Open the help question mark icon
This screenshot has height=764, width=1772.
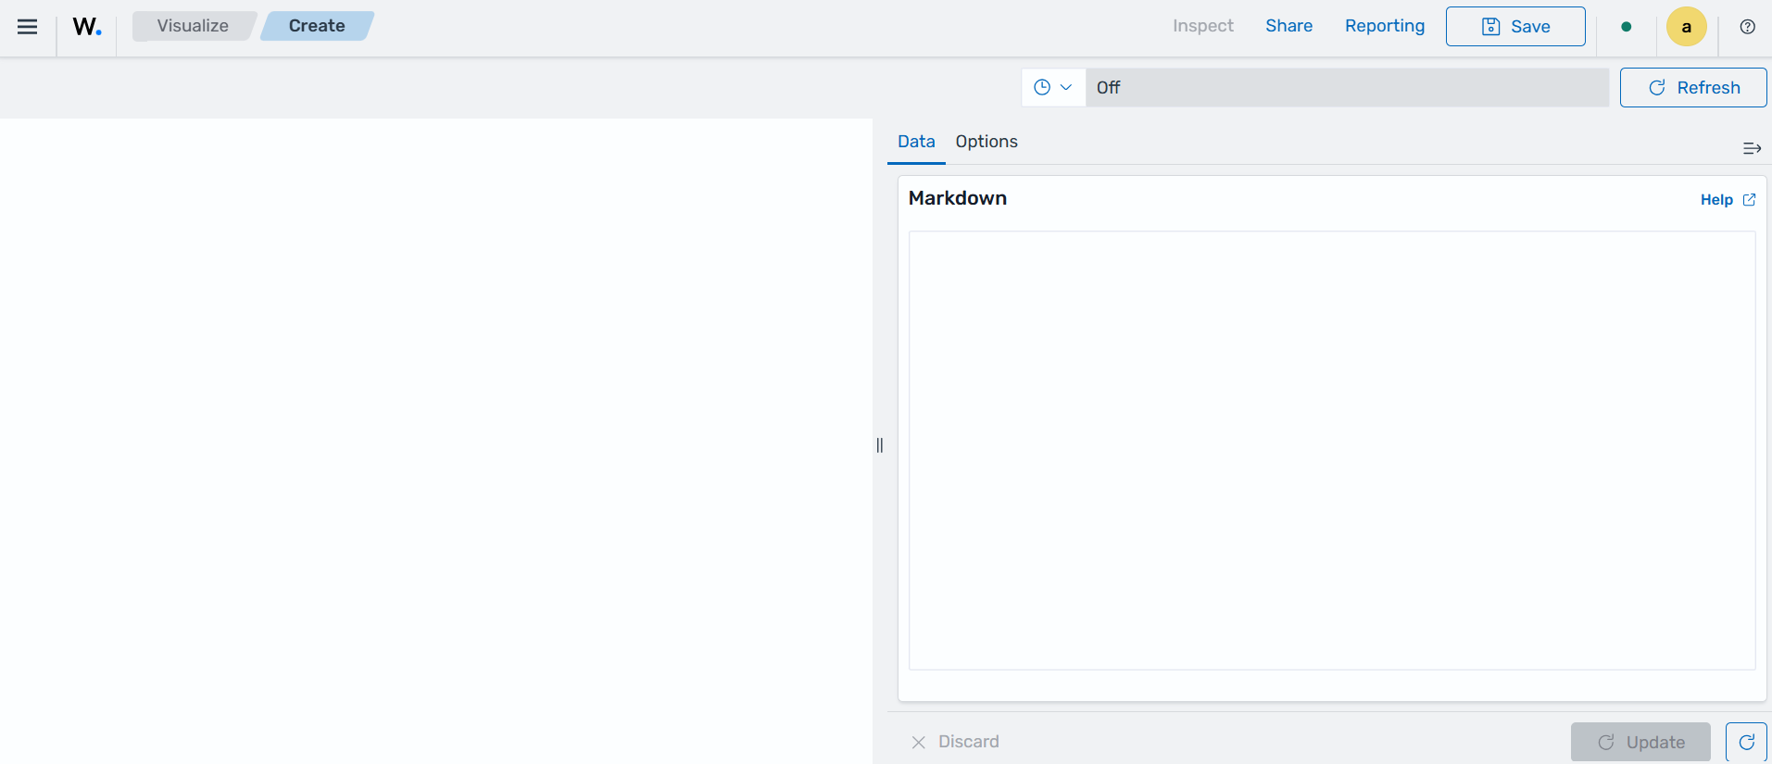pos(1747,27)
